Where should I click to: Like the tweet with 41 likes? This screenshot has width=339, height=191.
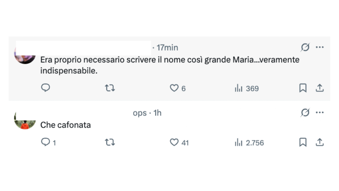tap(174, 142)
